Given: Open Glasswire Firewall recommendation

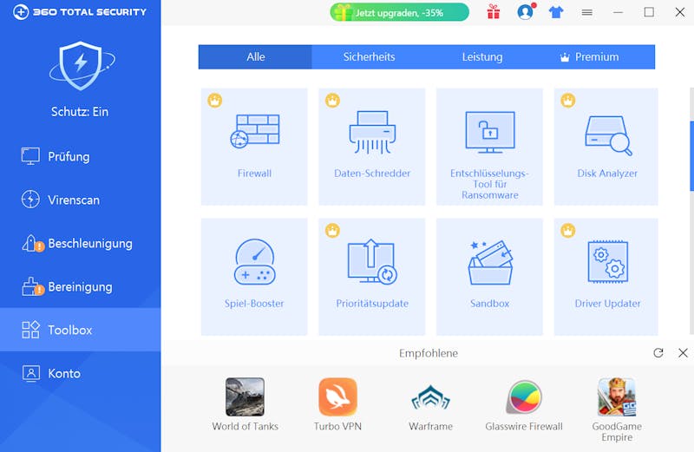Looking at the screenshot, I should tap(524, 404).
